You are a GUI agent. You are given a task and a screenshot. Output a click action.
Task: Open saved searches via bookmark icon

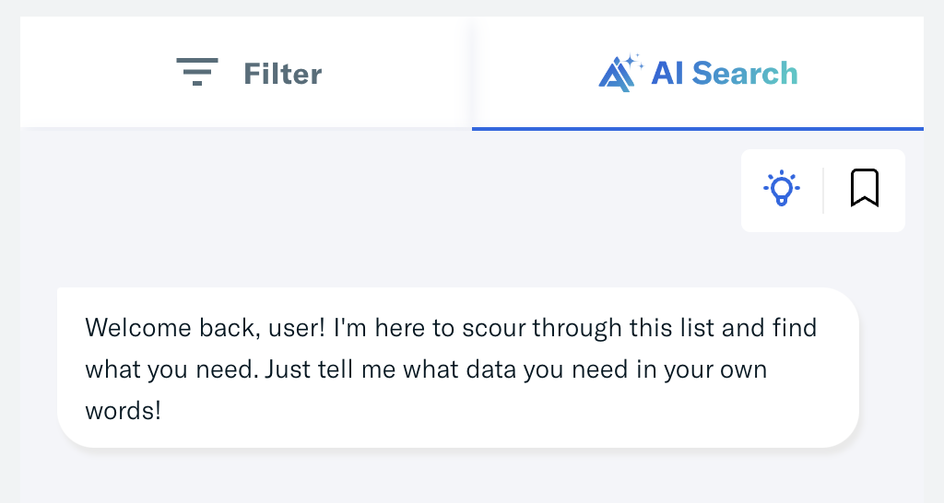coord(865,188)
